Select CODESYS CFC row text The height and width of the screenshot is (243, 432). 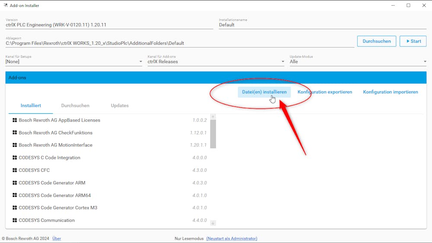[x=34, y=170]
